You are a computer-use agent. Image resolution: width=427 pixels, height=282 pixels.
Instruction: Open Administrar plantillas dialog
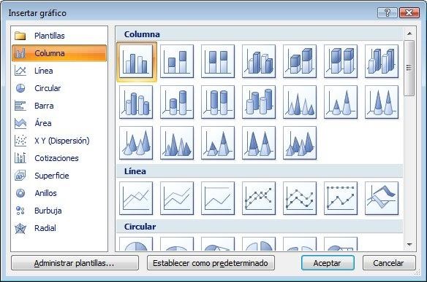(x=75, y=263)
